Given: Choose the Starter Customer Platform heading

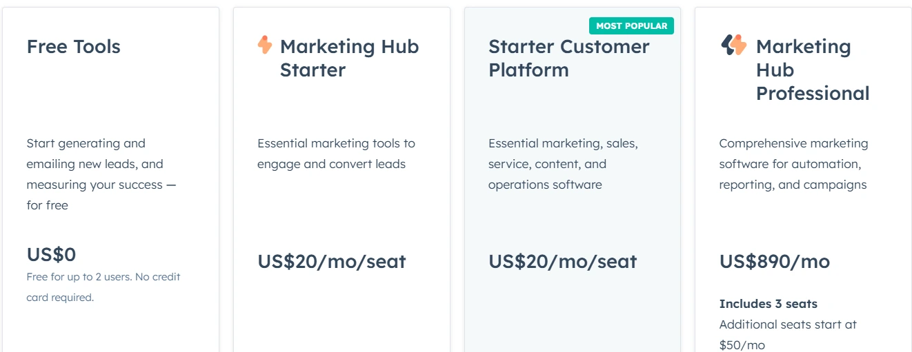Looking at the screenshot, I should 569,59.
